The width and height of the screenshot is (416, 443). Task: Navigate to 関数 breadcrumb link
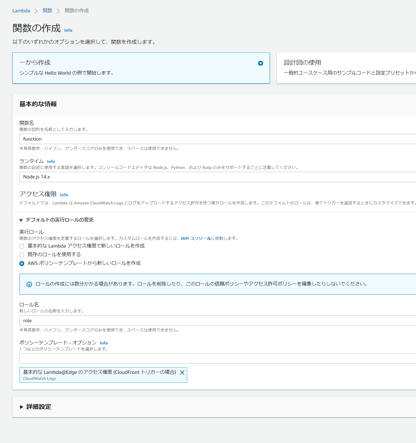(x=47, y=11)
